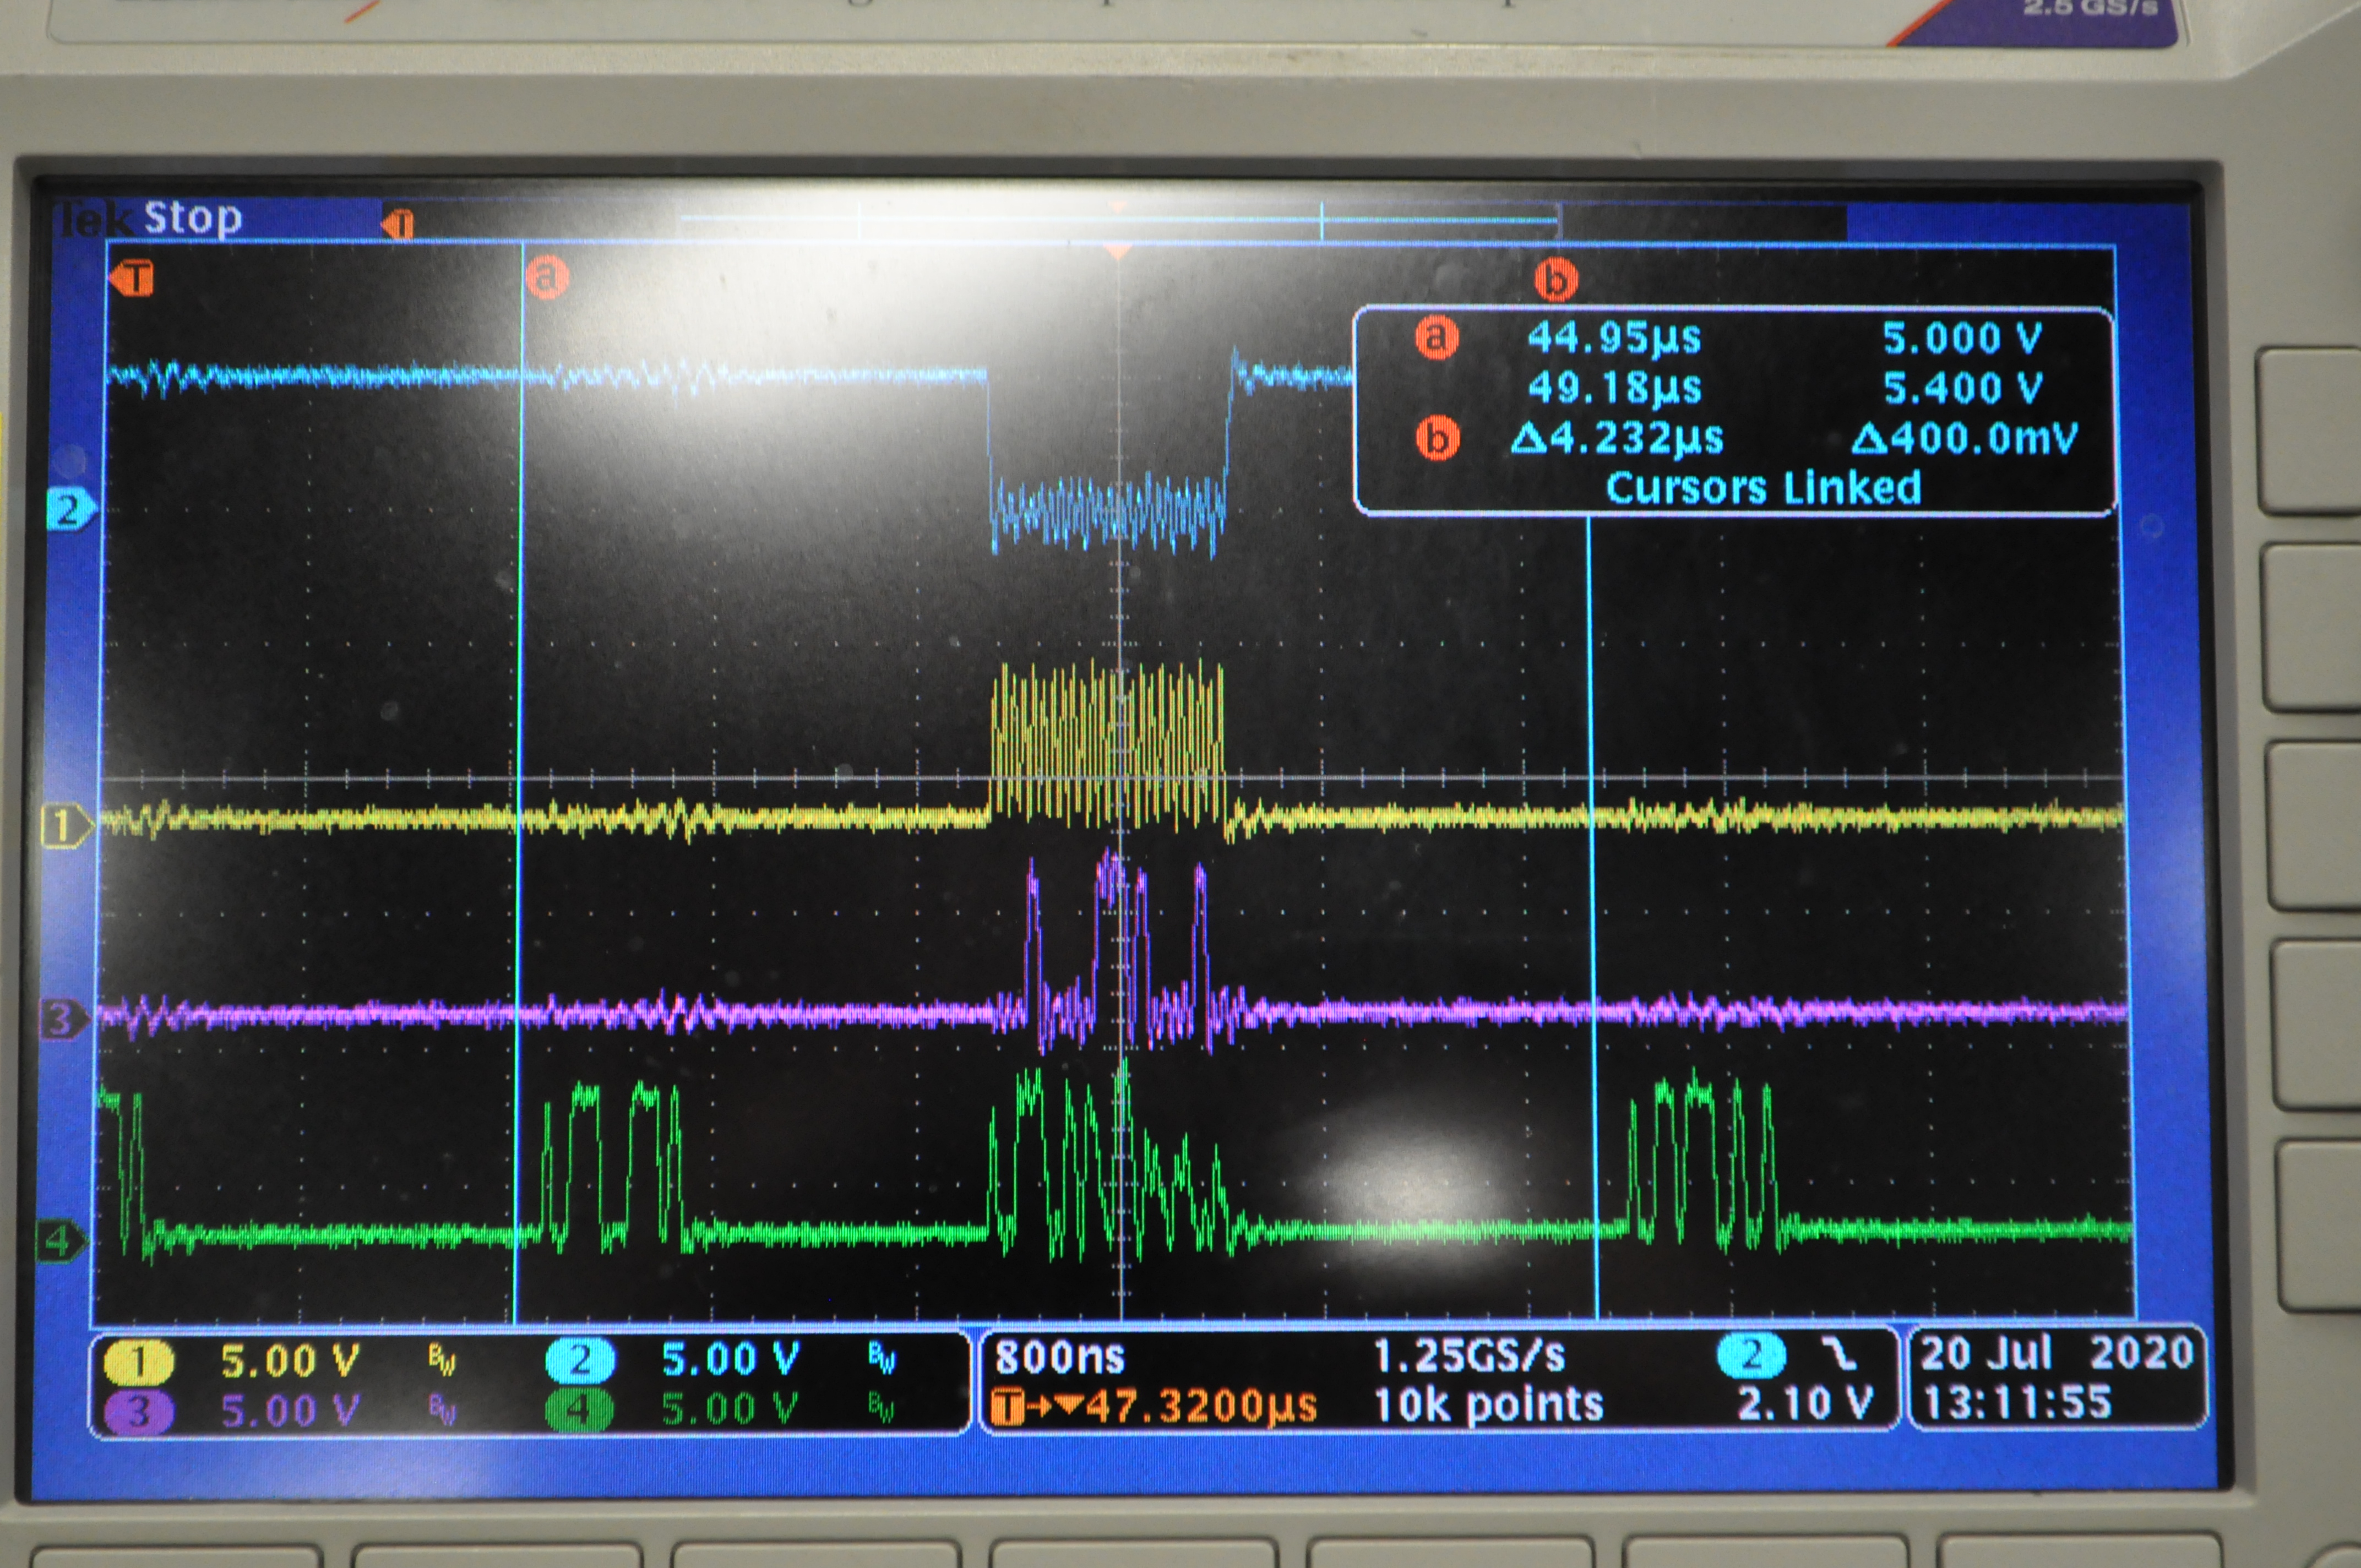Click the channel 1 yellow ground marker
2361x1568 pixels.
[64, 827]
